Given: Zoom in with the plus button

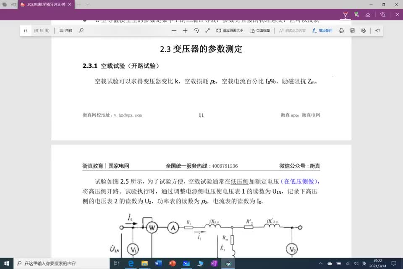Looking at the screenshot, I should 185,31.
